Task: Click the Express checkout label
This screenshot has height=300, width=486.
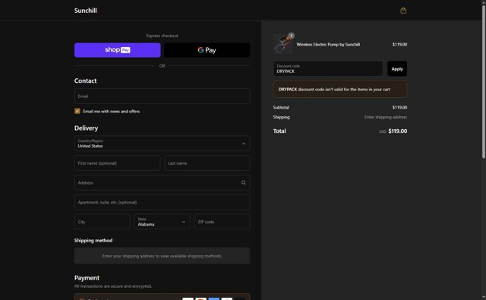Action: [x=162, y=36]
